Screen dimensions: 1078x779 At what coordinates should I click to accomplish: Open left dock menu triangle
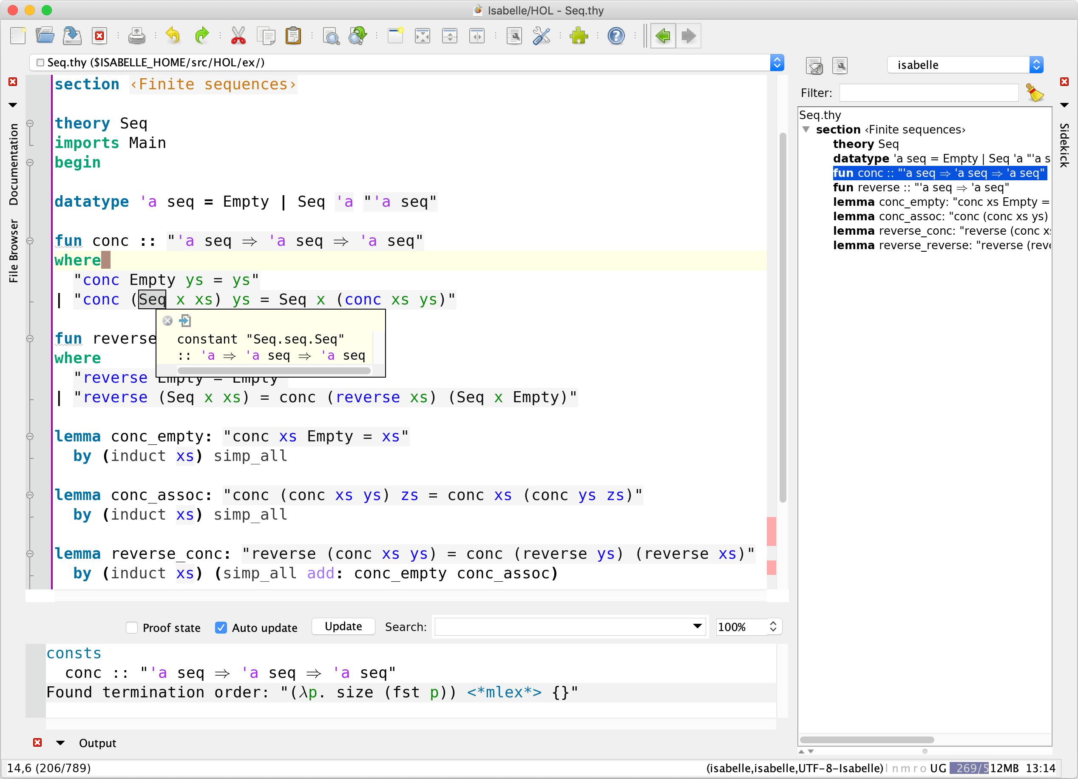click(x=13, y=105)
